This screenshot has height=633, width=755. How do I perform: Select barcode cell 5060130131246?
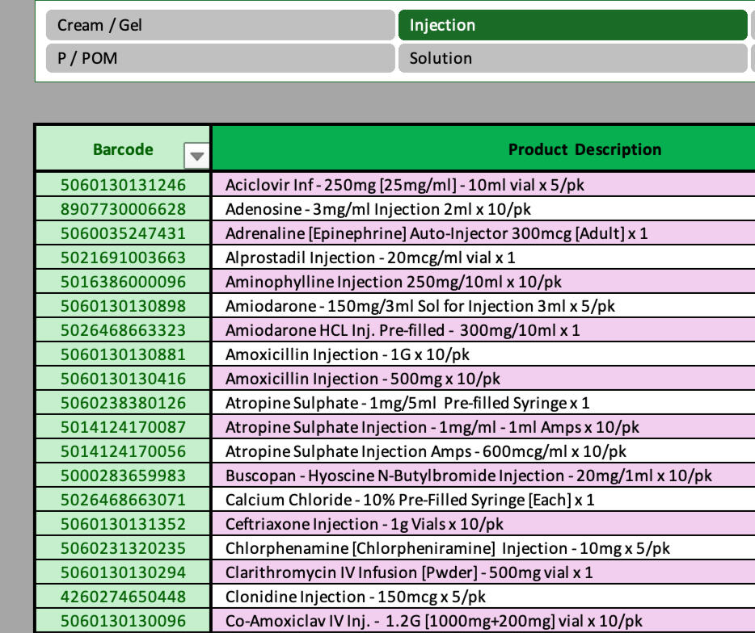click(x=123, y=185)
